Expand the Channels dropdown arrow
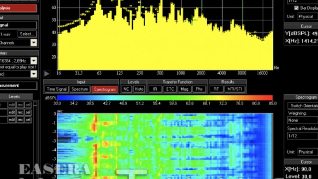Viewport: 318px width, 179px height. pos(34,43)
